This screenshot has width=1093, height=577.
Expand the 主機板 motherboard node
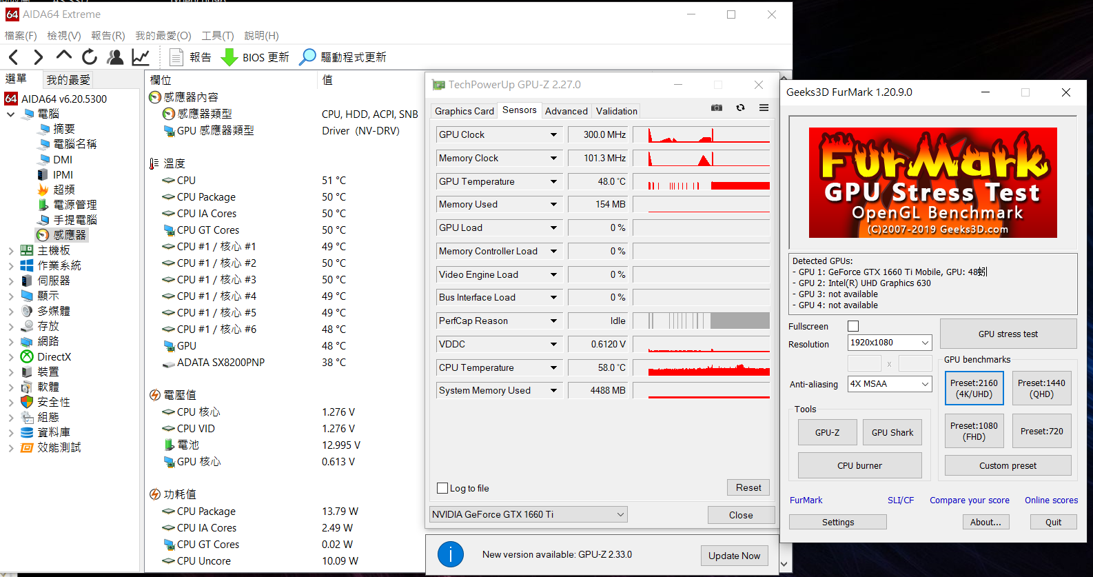[10, 250]
